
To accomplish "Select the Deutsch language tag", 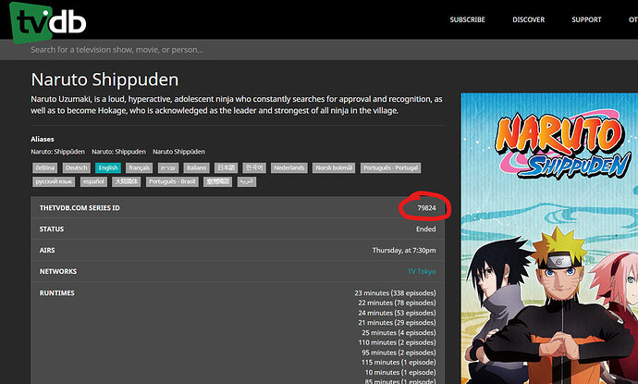I will 77,167.
